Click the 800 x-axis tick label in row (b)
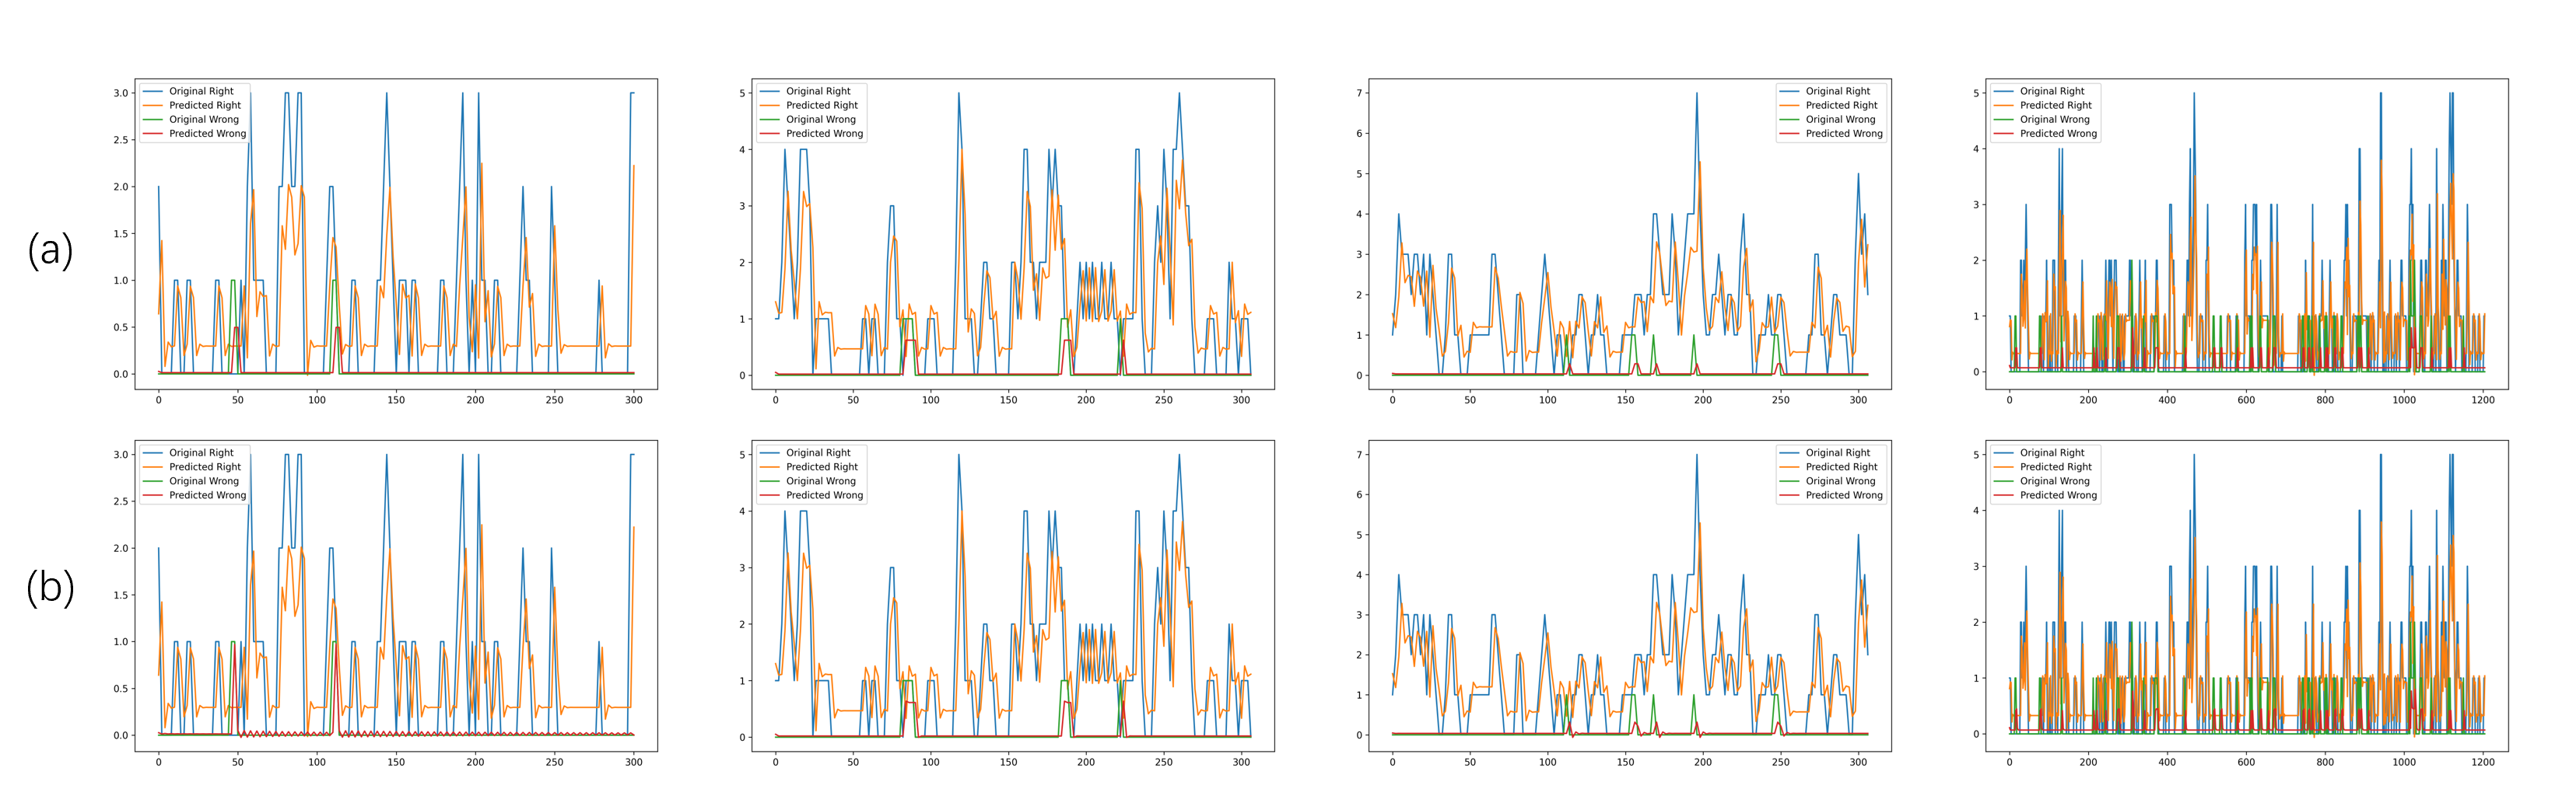 [2325, 762]
